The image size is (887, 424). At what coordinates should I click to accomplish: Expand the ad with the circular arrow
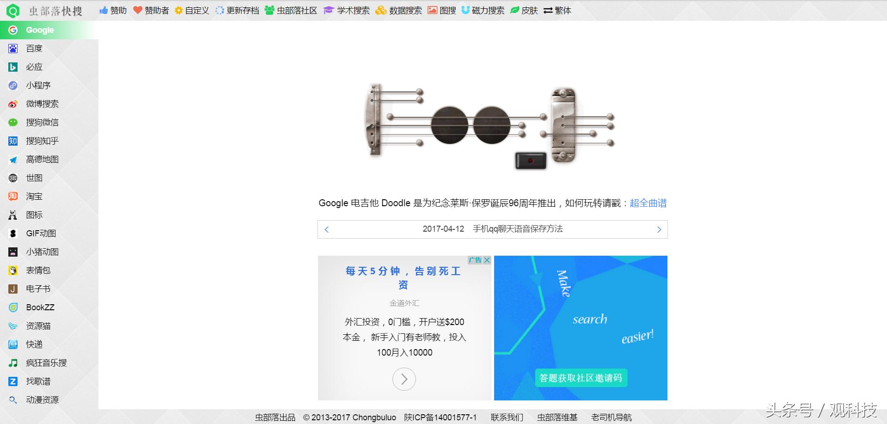[x=404, y=379]
